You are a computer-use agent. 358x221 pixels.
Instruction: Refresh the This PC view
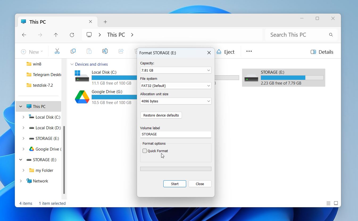point(72,35)
